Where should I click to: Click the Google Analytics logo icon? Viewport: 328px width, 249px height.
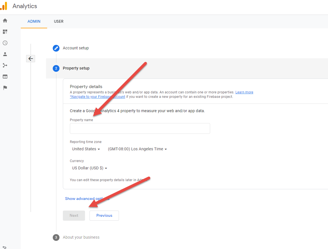click(x=4, y=6)
